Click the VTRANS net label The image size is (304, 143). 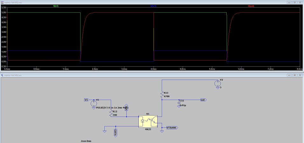[172, 127]
